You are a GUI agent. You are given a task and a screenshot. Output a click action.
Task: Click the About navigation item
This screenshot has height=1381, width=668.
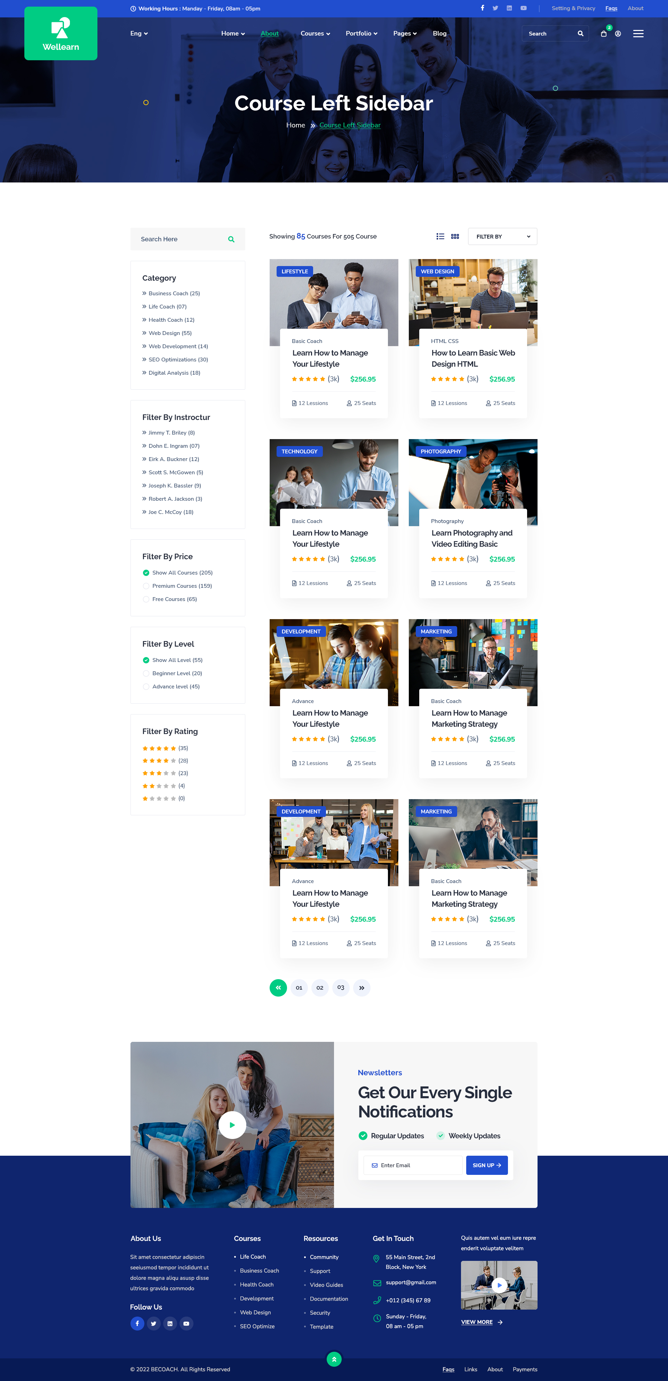(269, 34)
